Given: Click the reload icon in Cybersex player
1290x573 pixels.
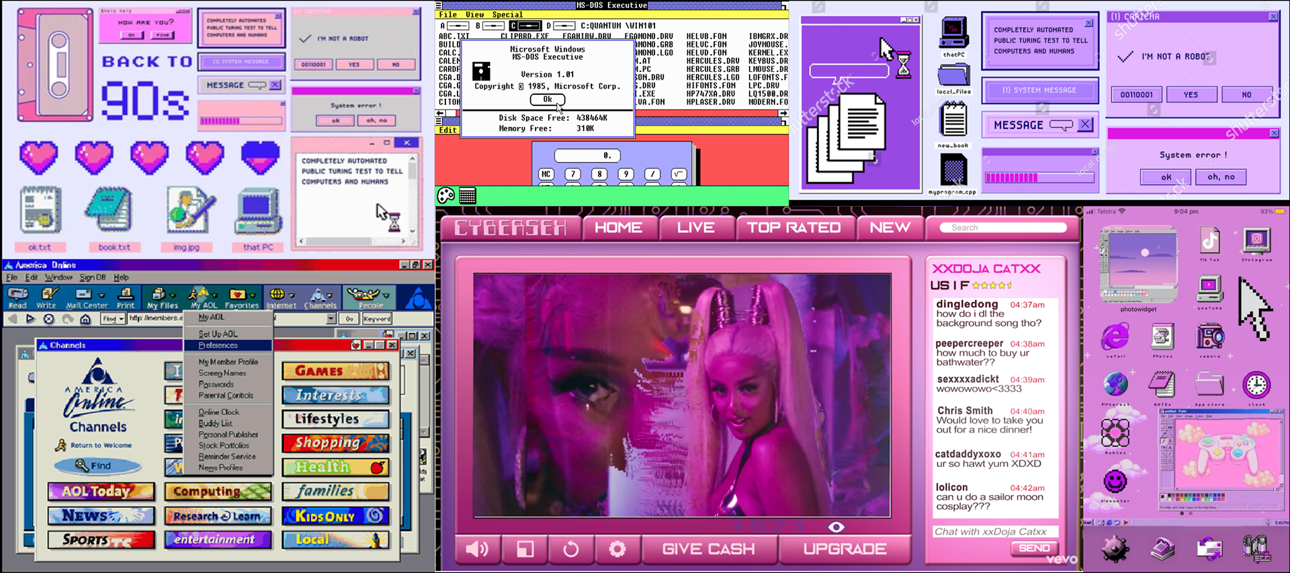Looking at the screenshot, I should coord(570,549).
